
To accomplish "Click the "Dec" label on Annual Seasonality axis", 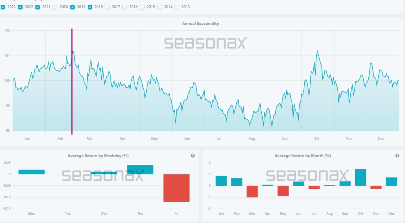I will coord(381,139).
